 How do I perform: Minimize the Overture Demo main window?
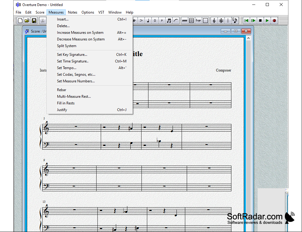coord(254,5)
